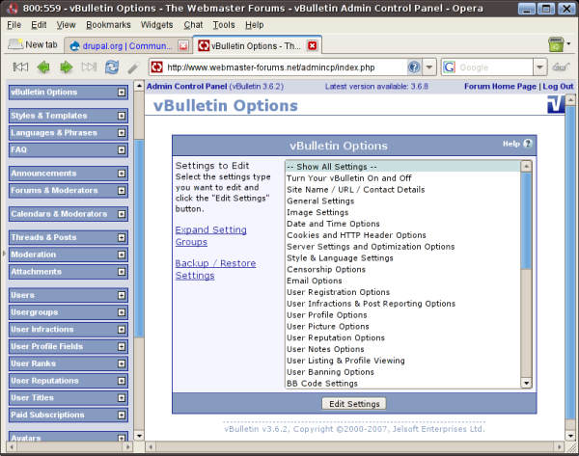This screenshot has height=456, width=579.
Task: Expand the Paid Subscriptions group
Action: pos(122,416)
